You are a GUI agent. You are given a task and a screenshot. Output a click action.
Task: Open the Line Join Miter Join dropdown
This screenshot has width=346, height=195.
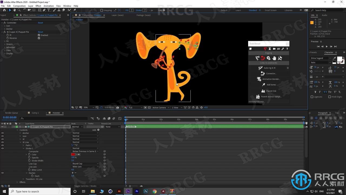85,167
